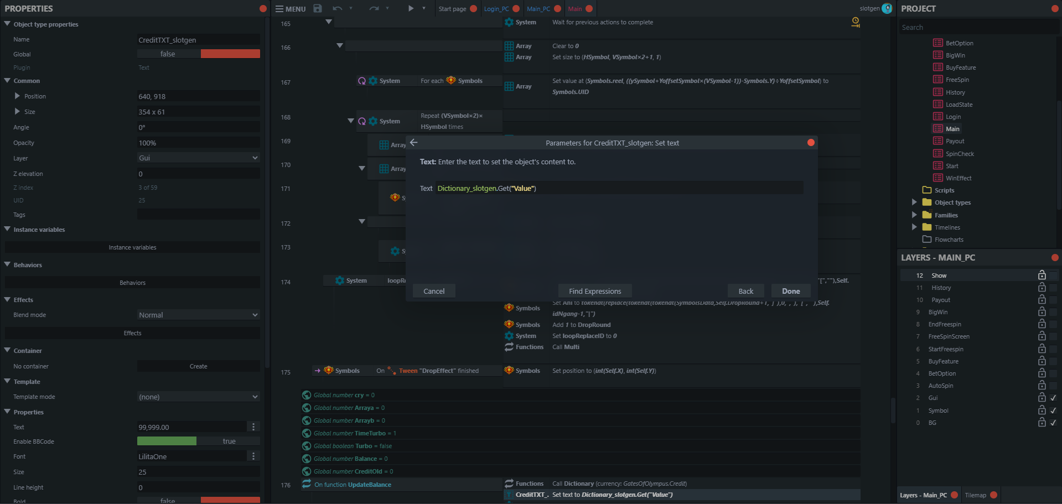This screenshot has height=504, width=1062.
Task: Click UpdateBalance function icon
Action: 307,484
